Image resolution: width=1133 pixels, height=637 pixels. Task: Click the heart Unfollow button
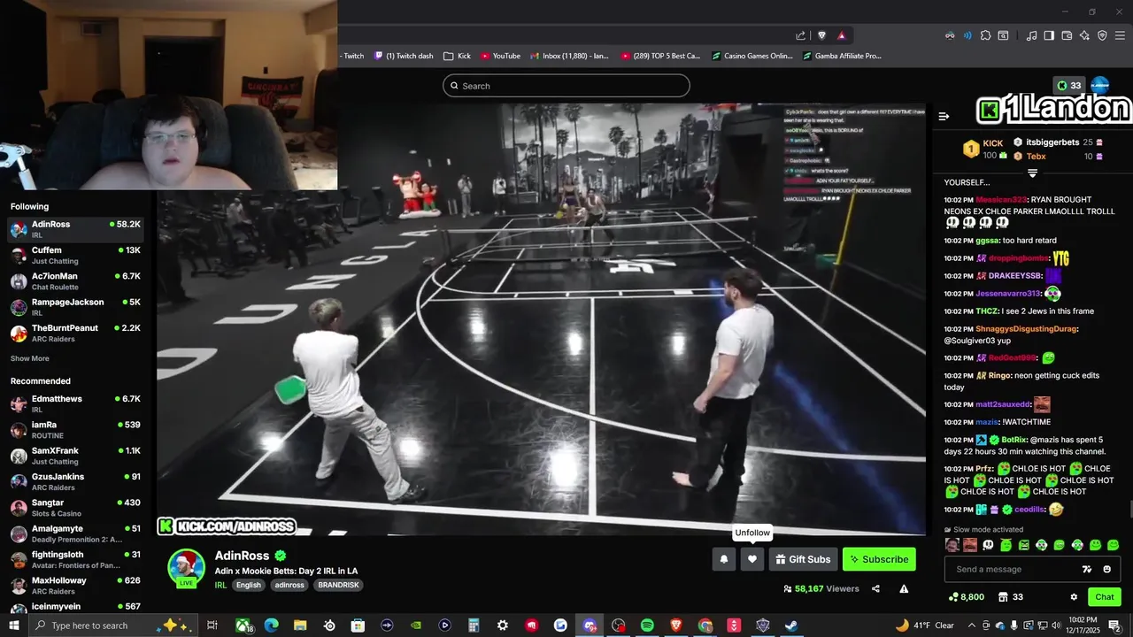click(752, 559)
